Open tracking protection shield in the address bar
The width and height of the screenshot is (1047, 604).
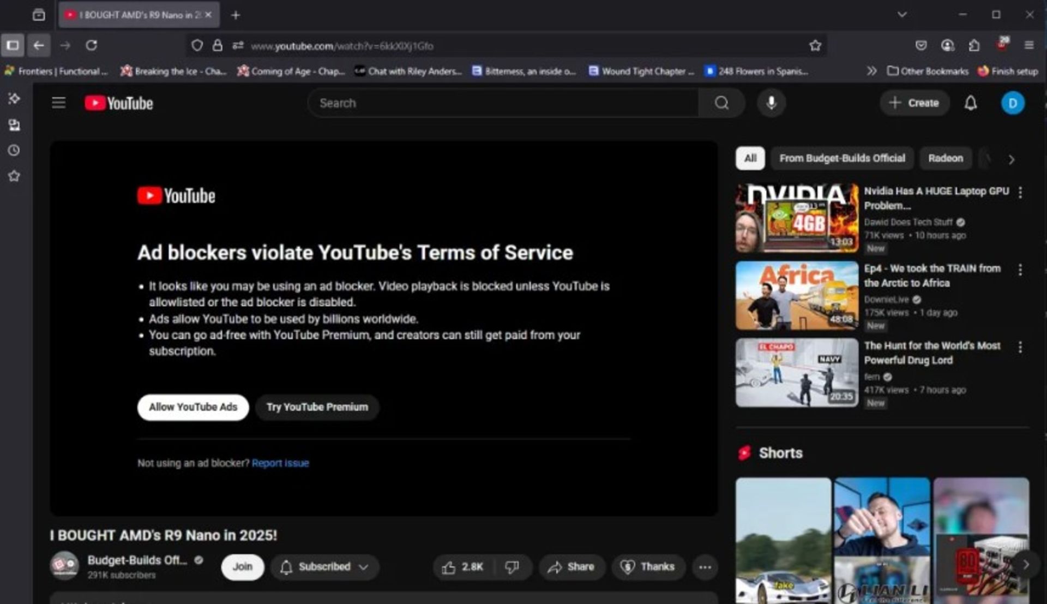pyautogui.click(x=197, y=46)
